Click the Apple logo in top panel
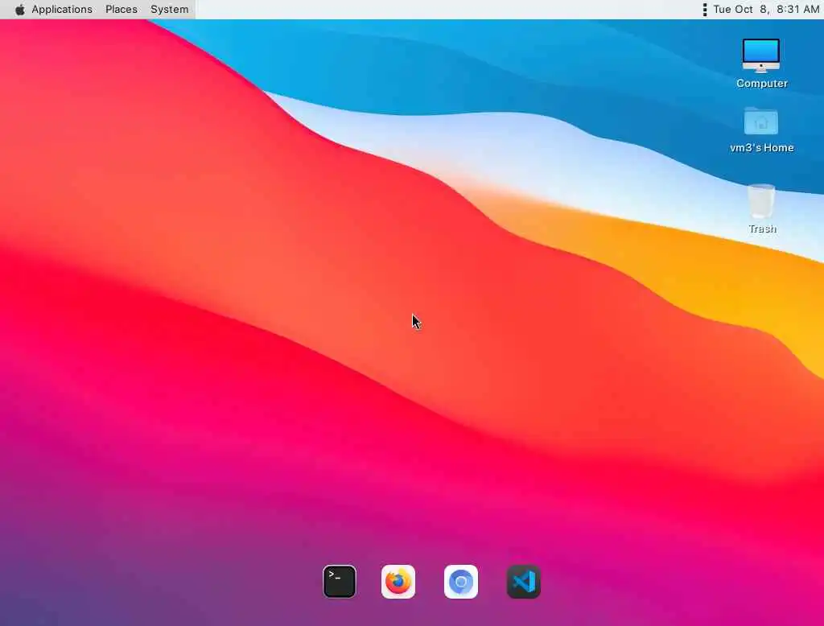 click(19, 10)
